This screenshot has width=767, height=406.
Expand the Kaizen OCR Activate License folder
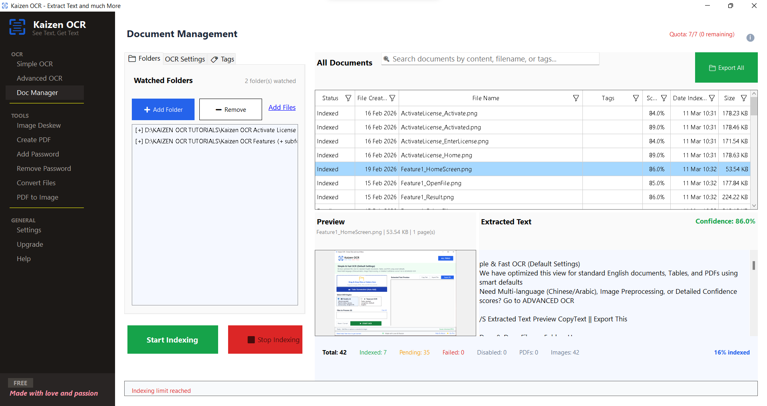(x=139, y=130)
